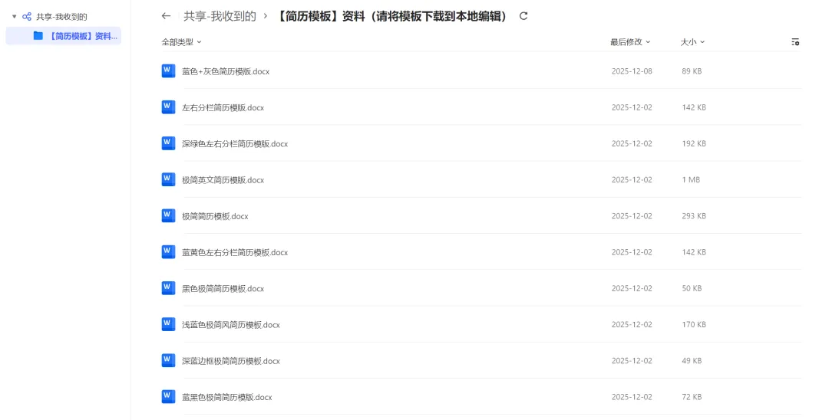Viewport: 829px width, 420px height.
Task: Open 黑色极简简历模板.docx
Action: (223, 289)
